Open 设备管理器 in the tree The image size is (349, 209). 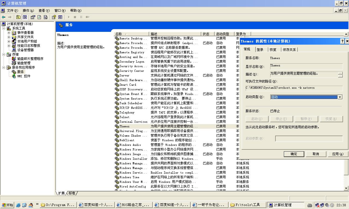[x=25, y=50]
